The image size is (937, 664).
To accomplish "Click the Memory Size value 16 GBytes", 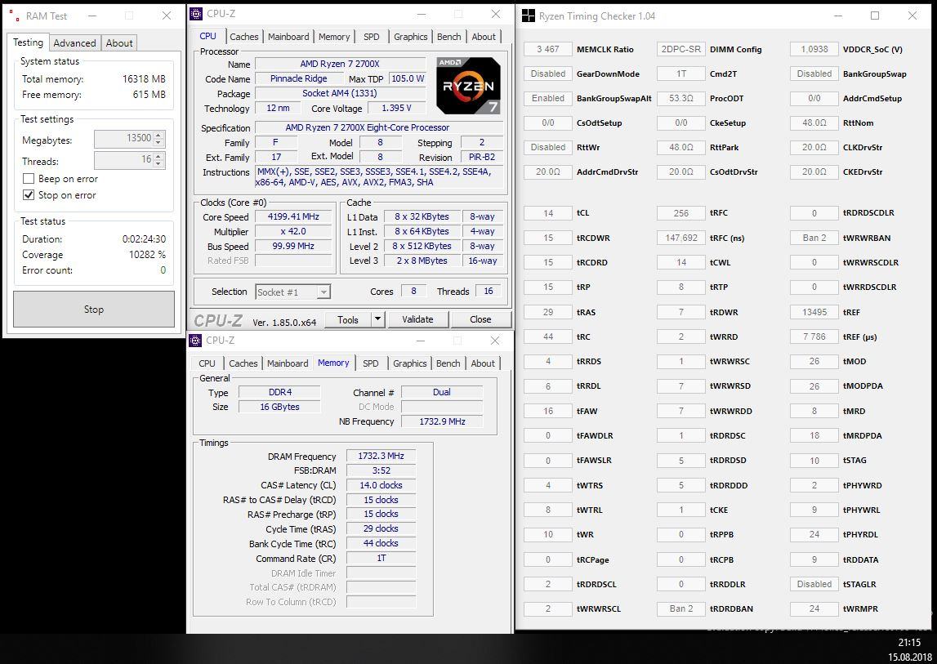I will coord(279,407).
